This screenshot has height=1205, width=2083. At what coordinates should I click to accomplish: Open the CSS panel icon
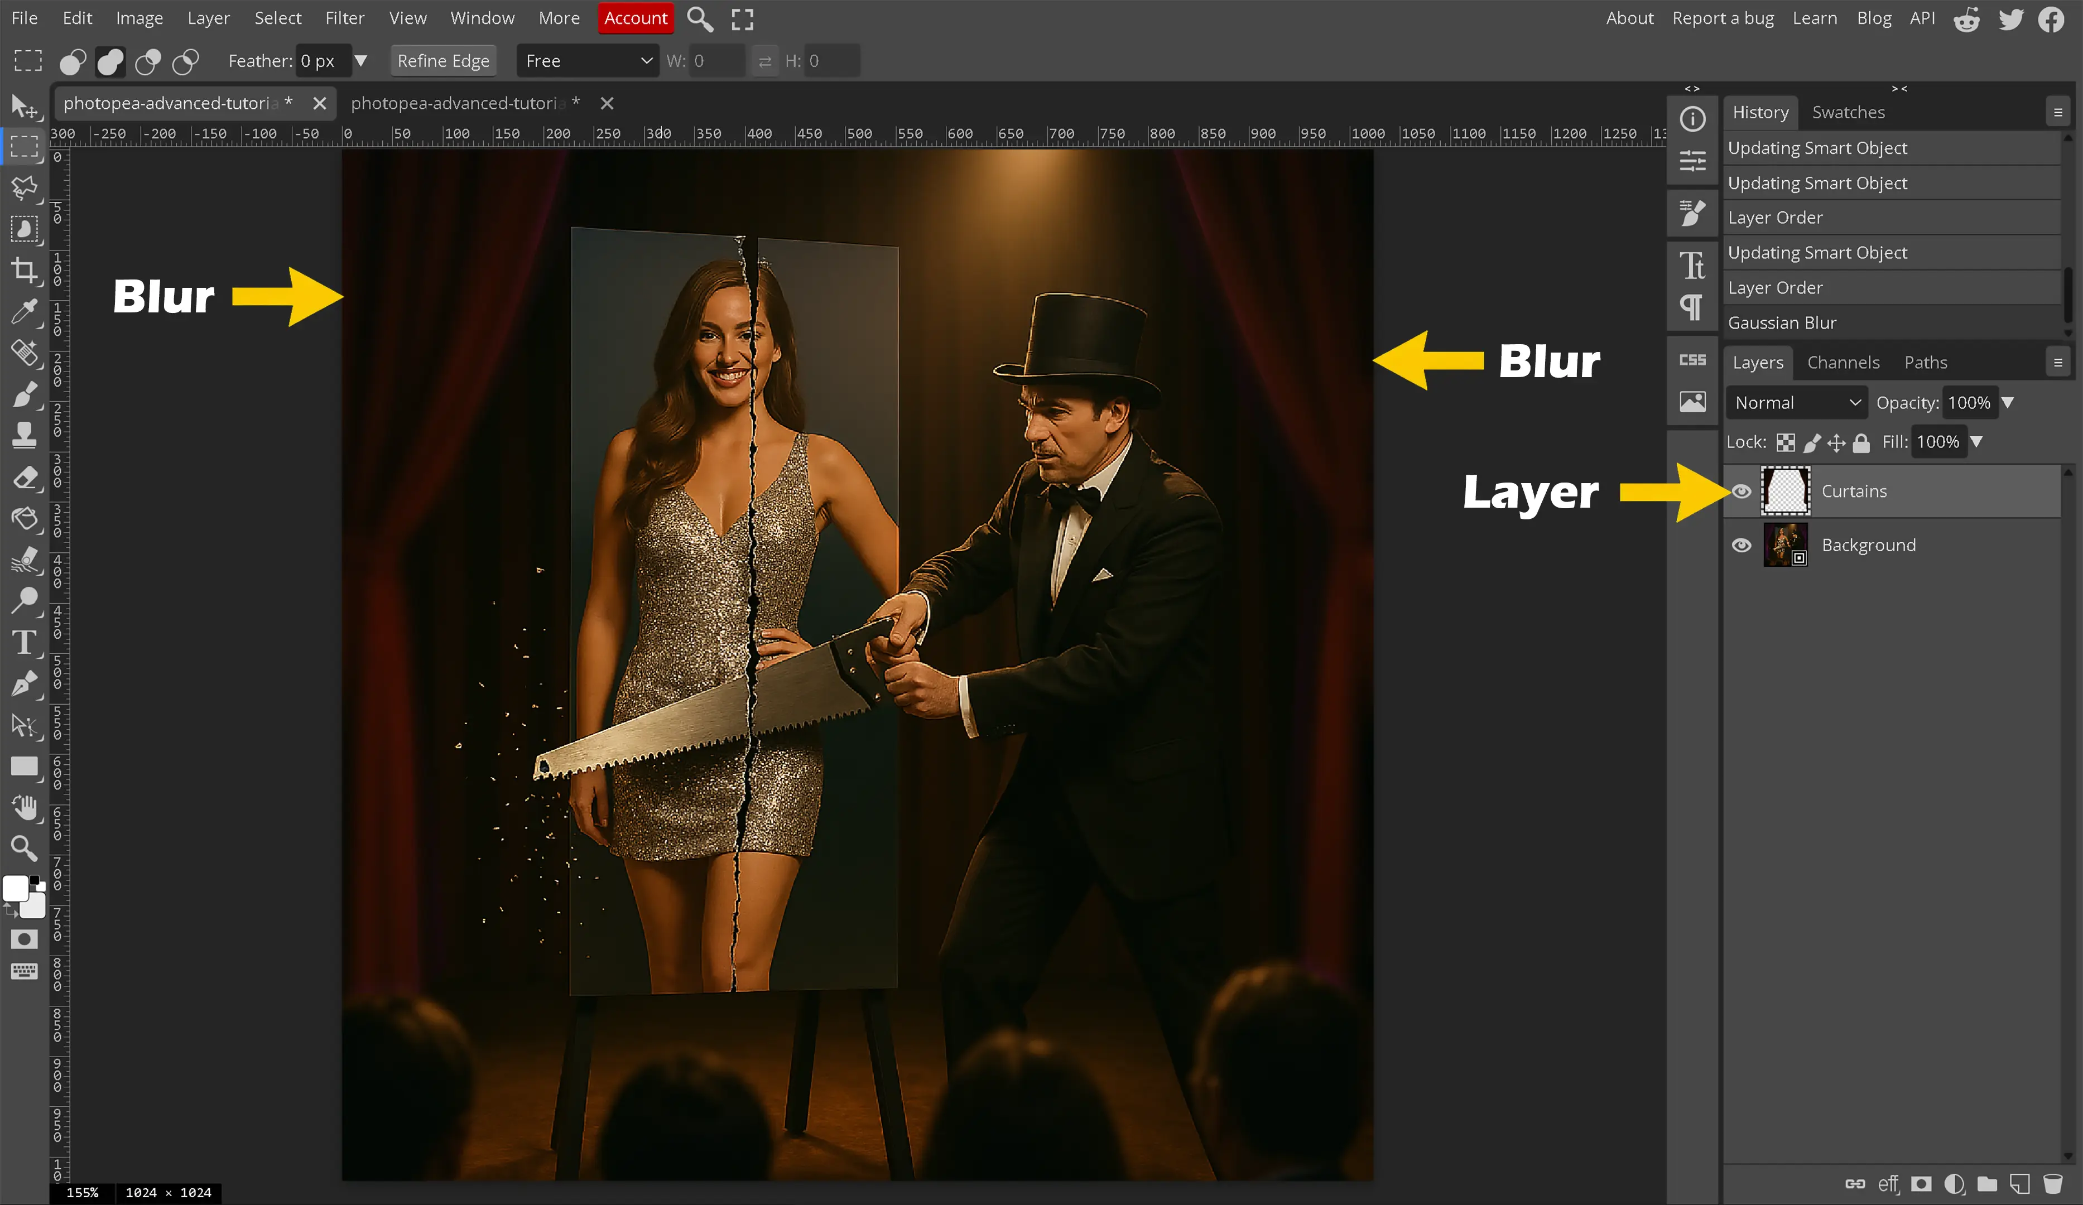tap(1692, 359)
